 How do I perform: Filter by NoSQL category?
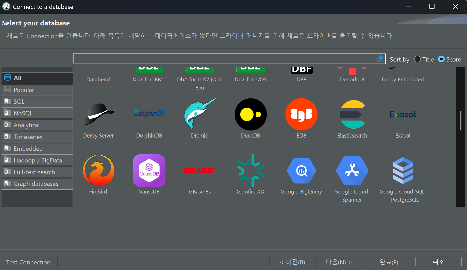tap(37, 113)
